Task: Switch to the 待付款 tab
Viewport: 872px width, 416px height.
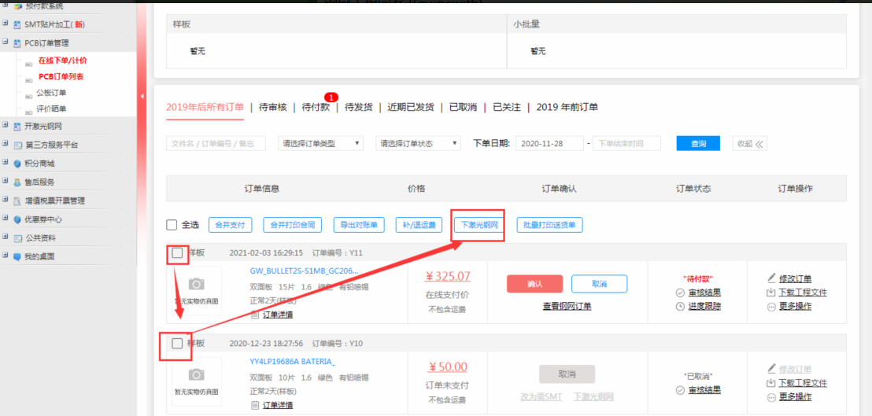Action: pyautogui.click(x=316, y=107)
